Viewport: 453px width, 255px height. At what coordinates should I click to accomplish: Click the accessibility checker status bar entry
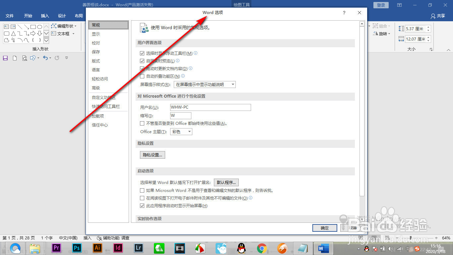click(113, 238)
